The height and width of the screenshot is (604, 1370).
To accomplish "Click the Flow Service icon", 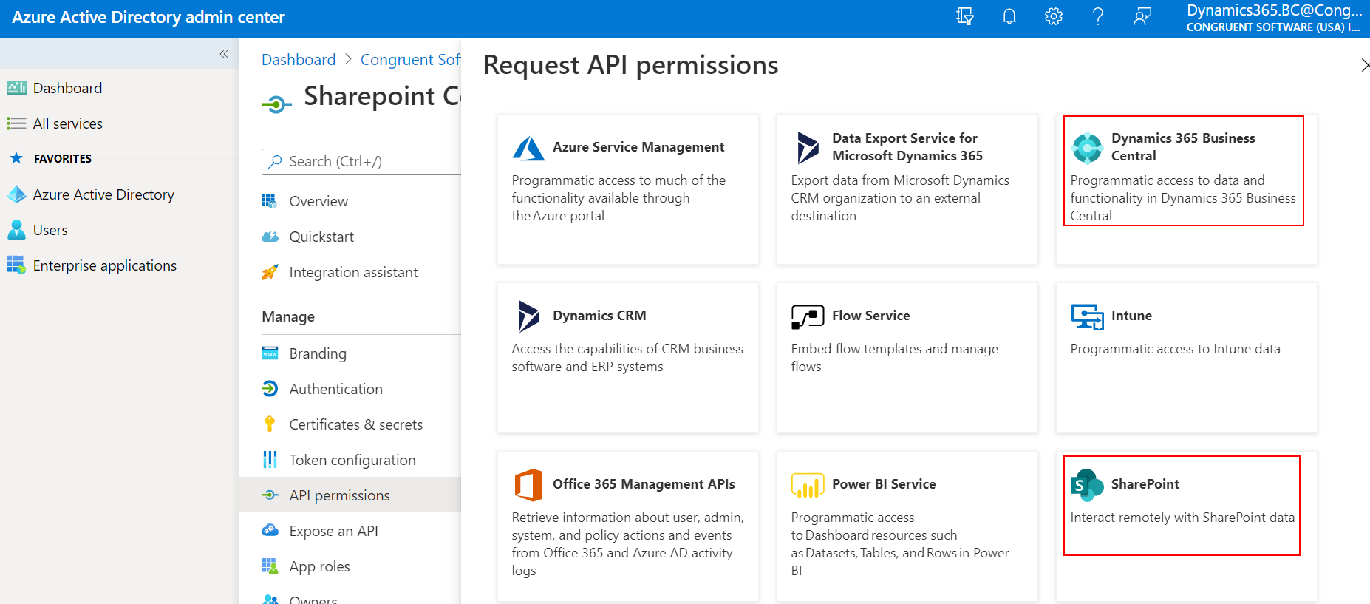I will 808,316.
